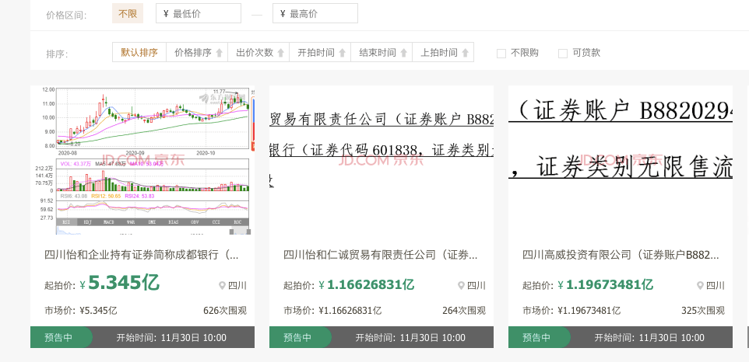Click the starting price ¥5.345亿

point(119,283)
